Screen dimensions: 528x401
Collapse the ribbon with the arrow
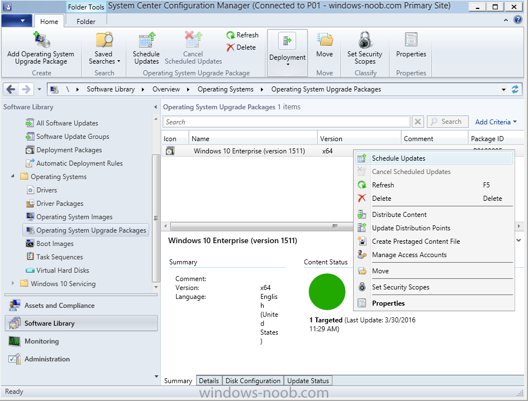506,20
